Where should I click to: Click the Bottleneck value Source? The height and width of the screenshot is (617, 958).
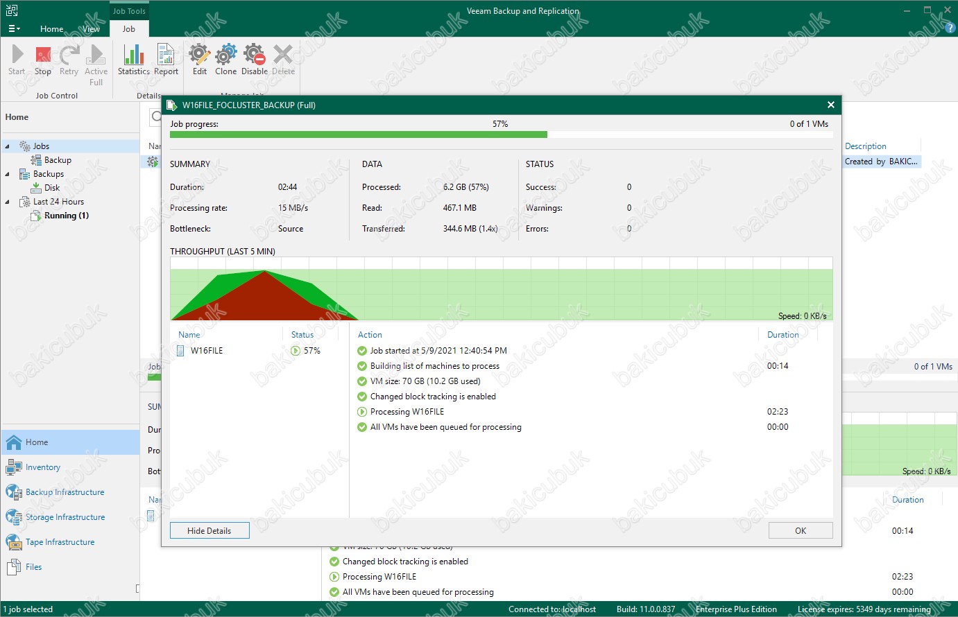point(291,229)
